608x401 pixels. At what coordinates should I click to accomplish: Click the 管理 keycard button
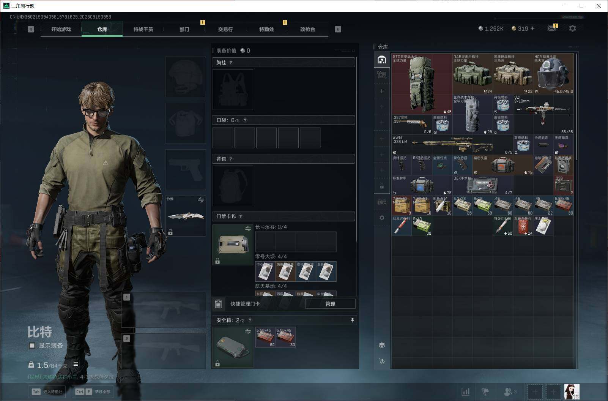click(x=330, y=304)
